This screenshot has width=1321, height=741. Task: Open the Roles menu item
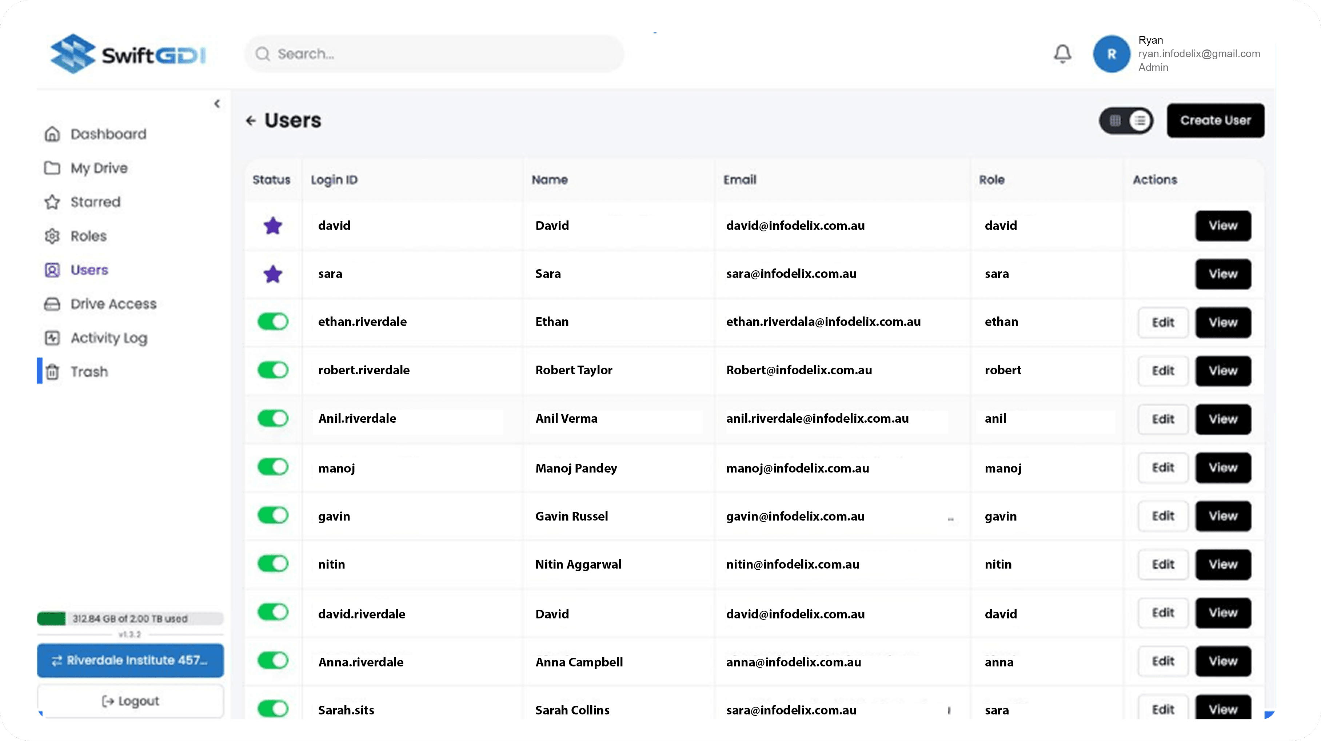coord(88,236)
